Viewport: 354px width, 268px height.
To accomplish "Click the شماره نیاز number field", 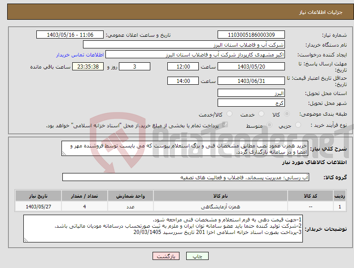I will (x=251, y=35).
